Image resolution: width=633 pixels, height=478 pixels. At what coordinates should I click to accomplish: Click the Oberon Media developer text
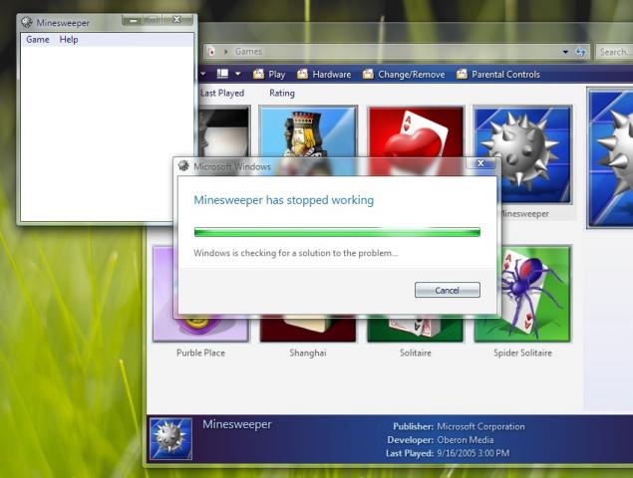[466, 440]
